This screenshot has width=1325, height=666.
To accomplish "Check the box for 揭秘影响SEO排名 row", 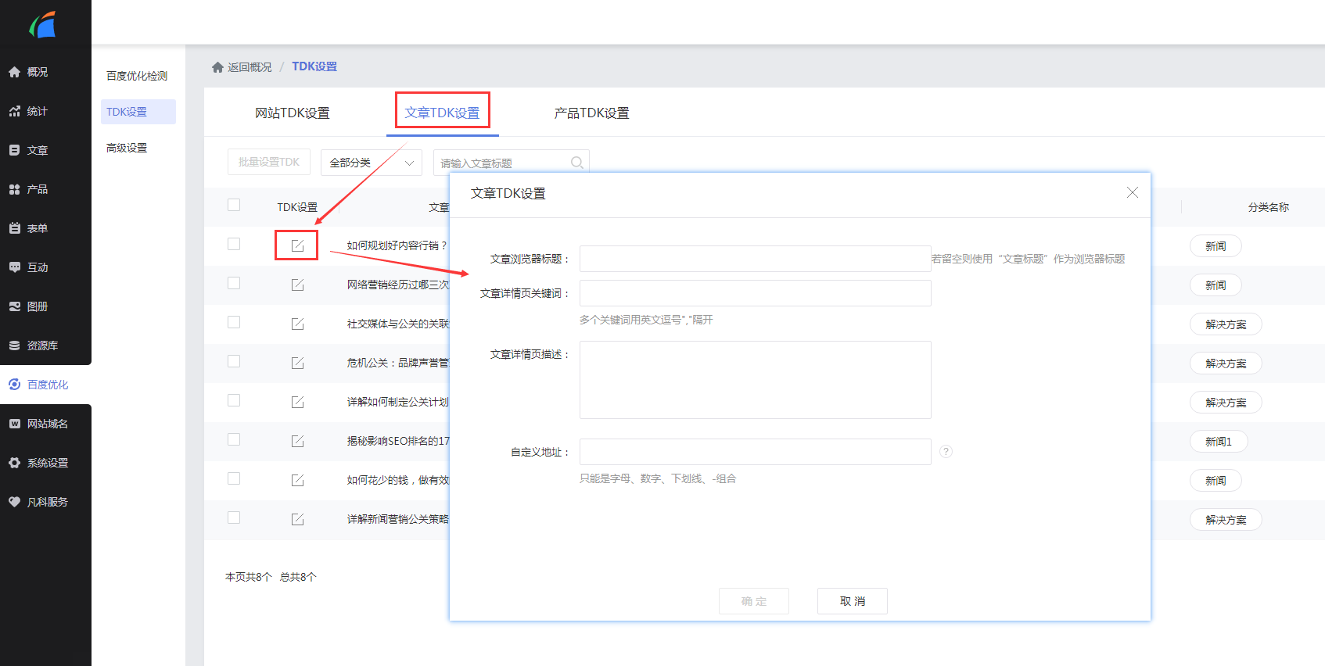I will [234, 439].
